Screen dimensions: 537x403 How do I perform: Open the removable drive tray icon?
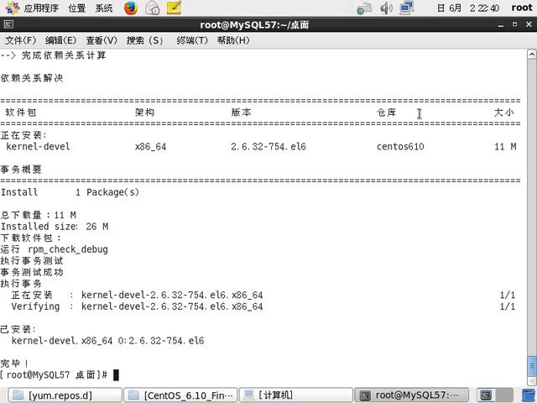pos(364,8)
